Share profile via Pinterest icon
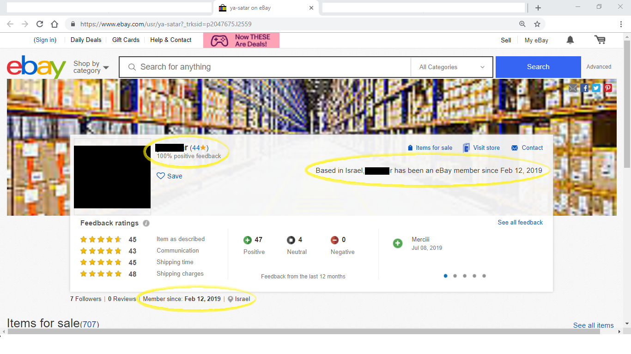 [x=608, y=88]
